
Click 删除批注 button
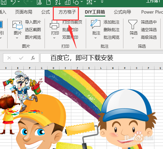coord(112,30)
